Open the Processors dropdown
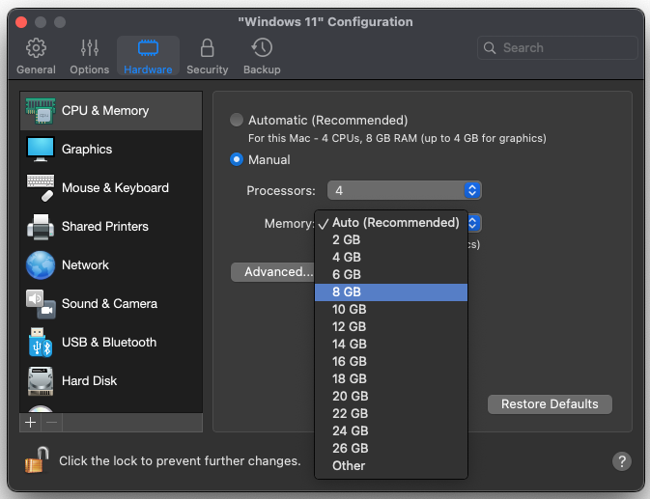This screenshot has height=499, width=650. (x=404, y=190)
